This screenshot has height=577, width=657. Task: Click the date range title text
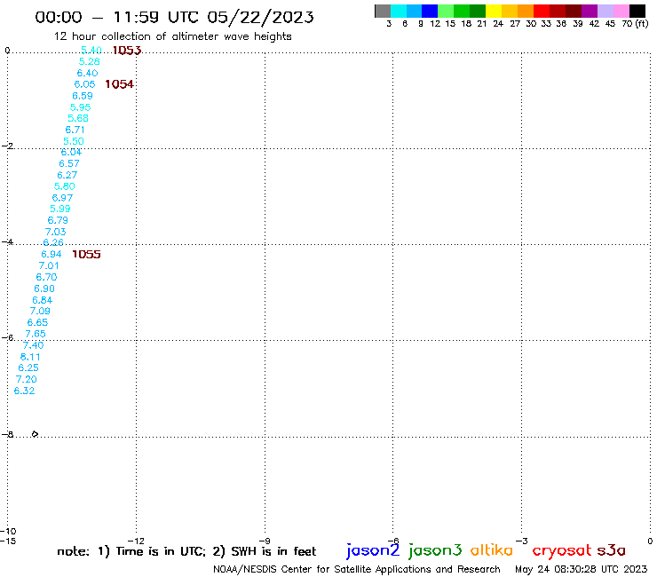pos(174,17)
